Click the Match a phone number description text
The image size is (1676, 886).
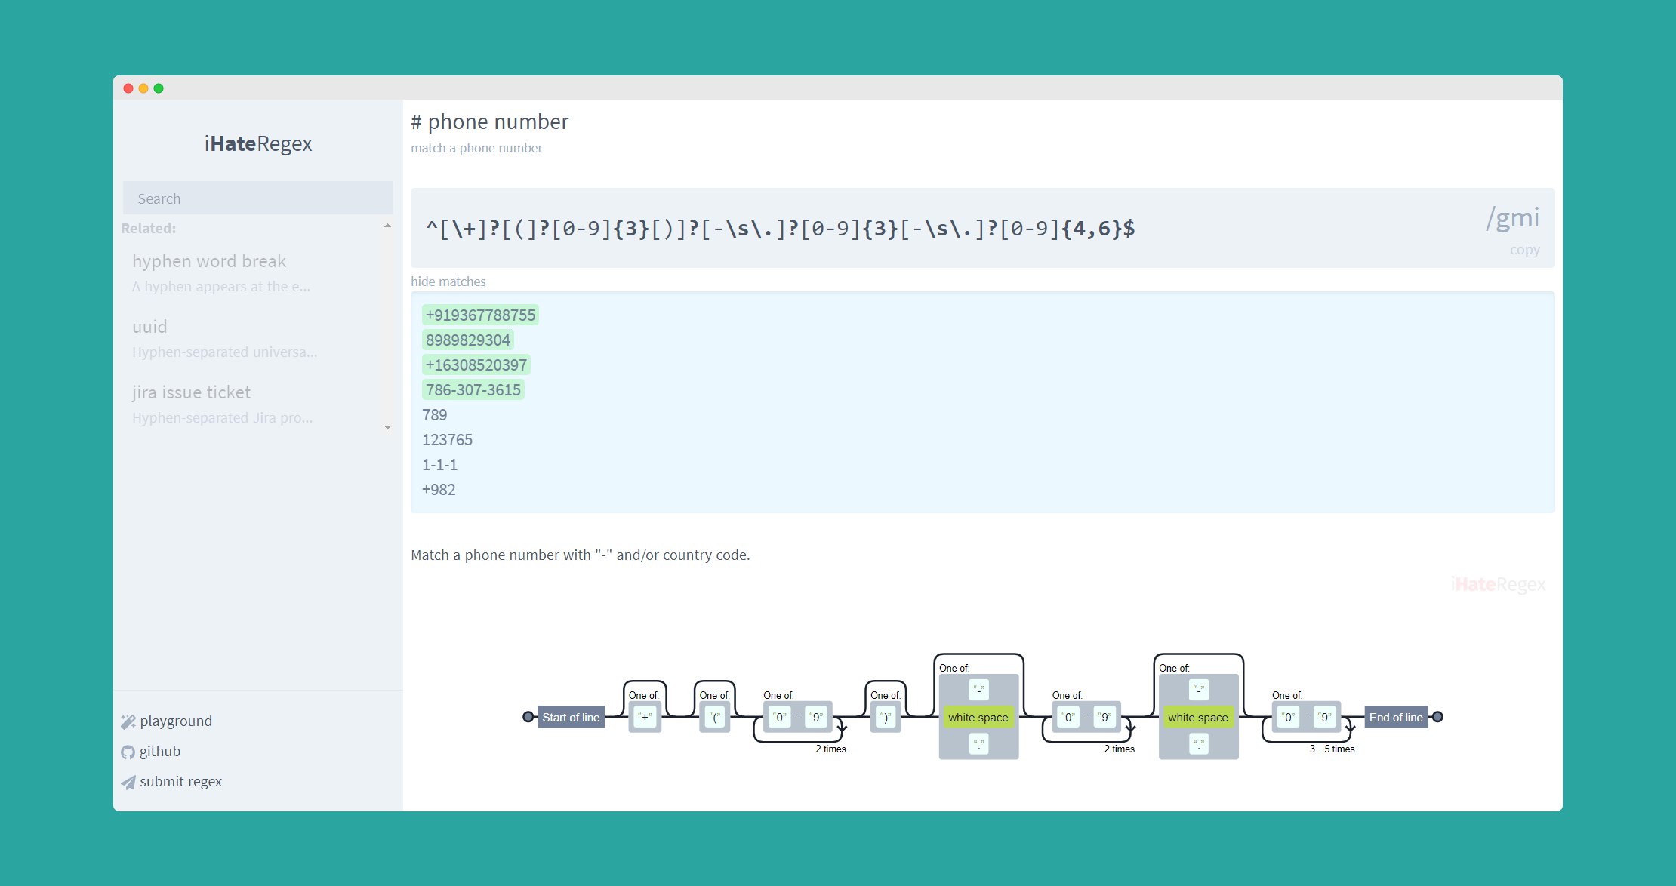[581, 555]
